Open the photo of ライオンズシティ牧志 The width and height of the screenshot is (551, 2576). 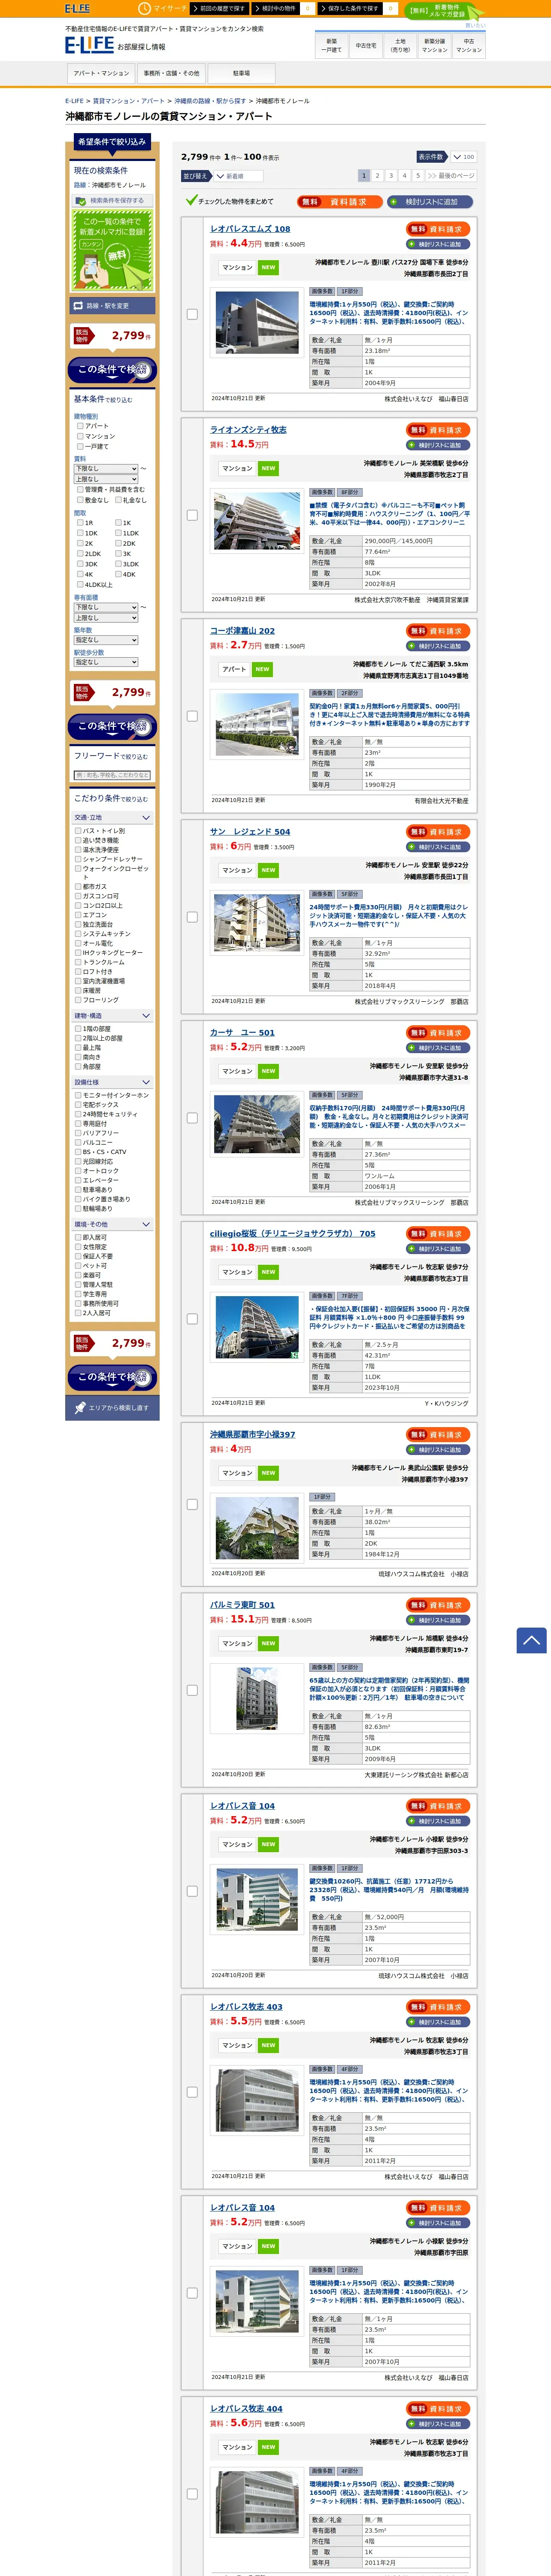tap(257, 522)
